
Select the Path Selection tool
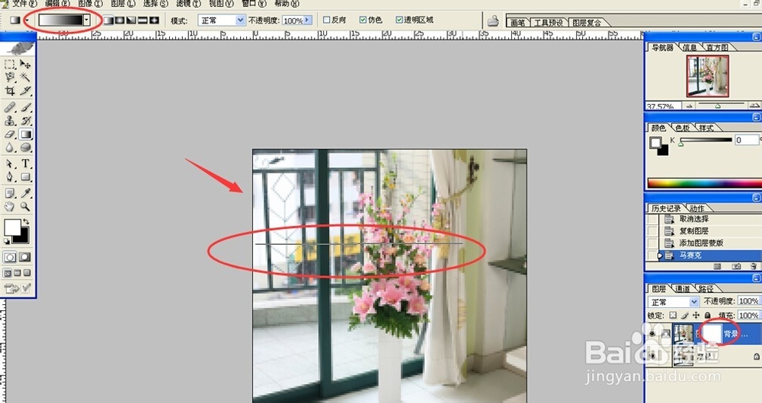click(x=10, y=164)
